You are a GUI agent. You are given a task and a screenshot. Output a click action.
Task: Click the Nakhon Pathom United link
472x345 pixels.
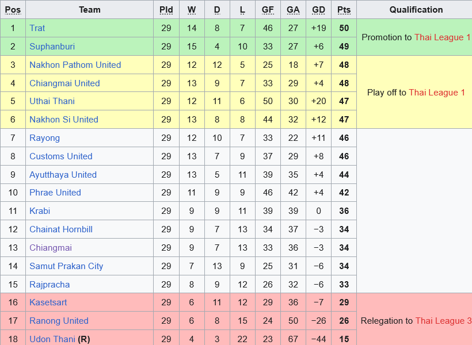[x=75, y=64]
